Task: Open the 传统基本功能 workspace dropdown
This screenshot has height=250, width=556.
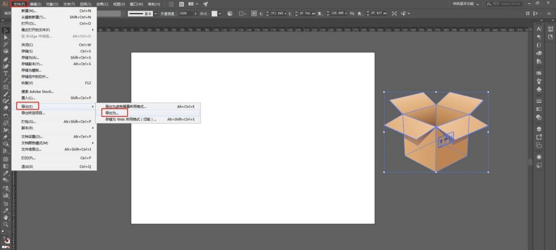Action: 466,4
